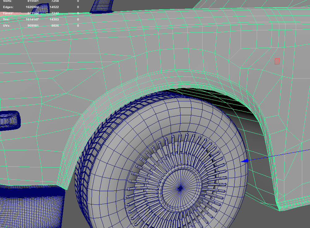The width and height of the screenshot is (310, 228).
Task: Select the red highlighted face on fender
Action: [x=277, y=61]
